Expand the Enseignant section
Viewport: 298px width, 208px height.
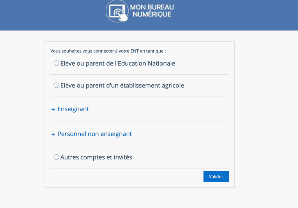[73, 109]
